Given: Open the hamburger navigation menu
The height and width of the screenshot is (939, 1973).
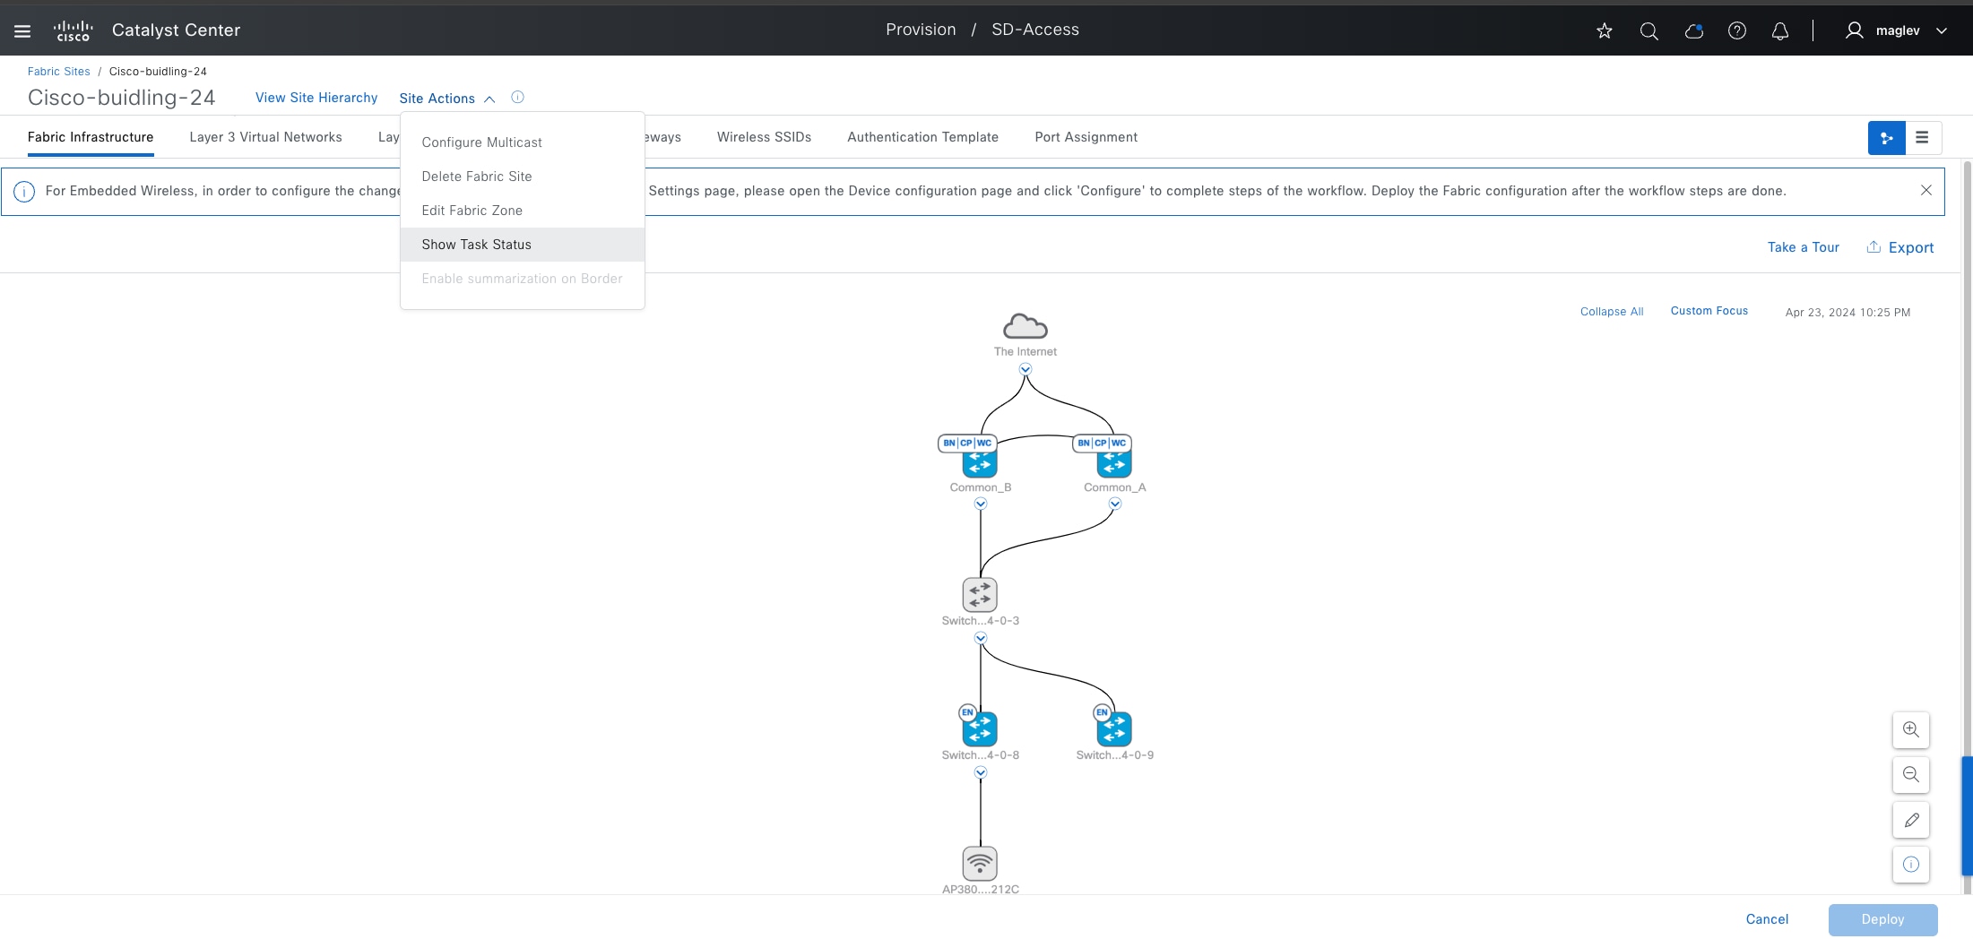Looking at the screenshot, I should [22, 30].
